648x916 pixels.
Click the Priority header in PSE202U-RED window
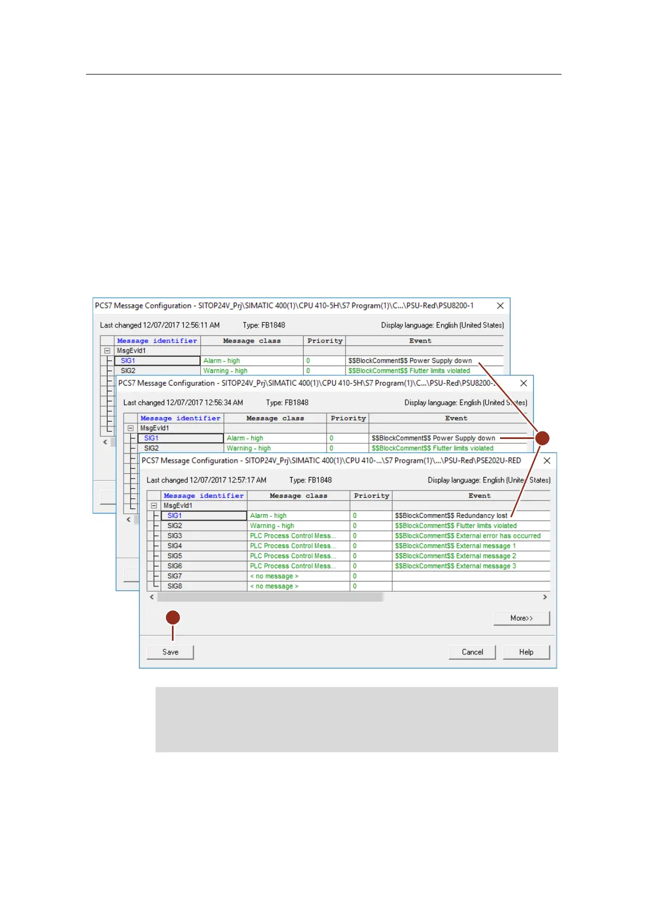371,496
